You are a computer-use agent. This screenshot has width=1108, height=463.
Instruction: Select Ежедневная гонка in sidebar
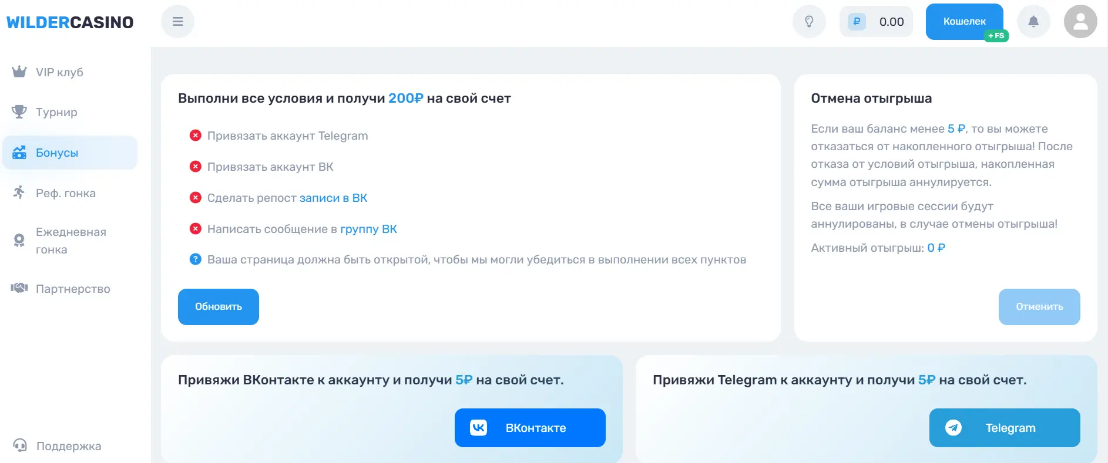(x=70, y=241)
